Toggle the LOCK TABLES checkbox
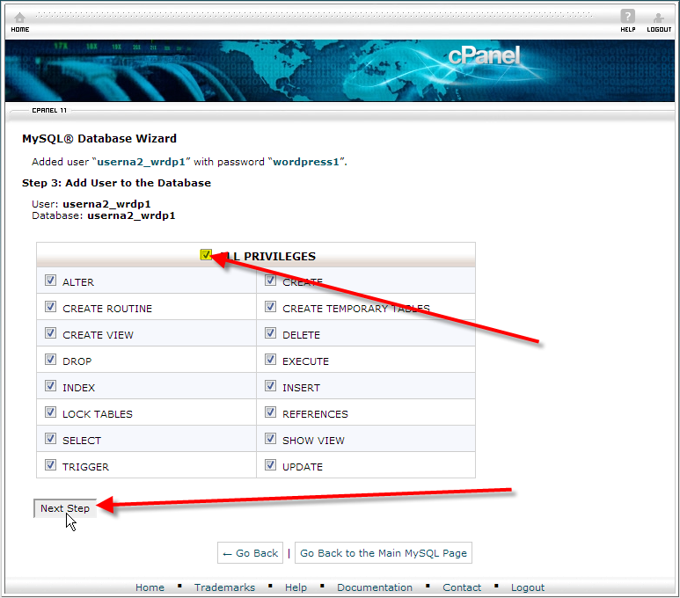The height and width of the screenshot is (598, 680). pyautogui.click(x=51, y=412)
